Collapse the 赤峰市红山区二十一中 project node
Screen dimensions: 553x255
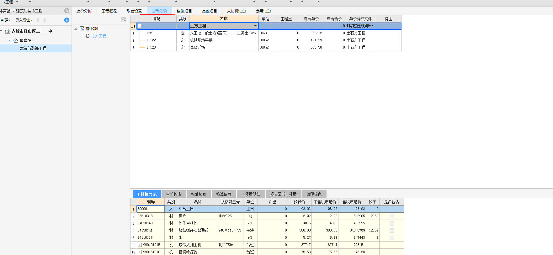coord(1,31)
